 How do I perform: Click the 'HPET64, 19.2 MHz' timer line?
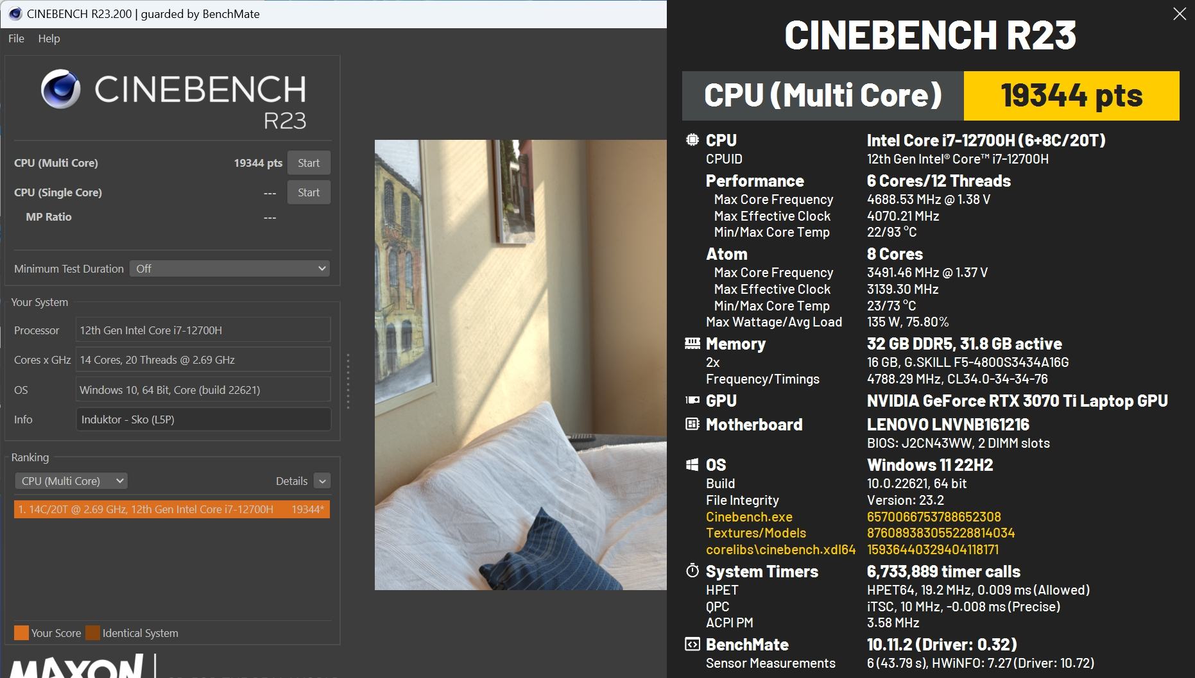(x=978, y=590)
